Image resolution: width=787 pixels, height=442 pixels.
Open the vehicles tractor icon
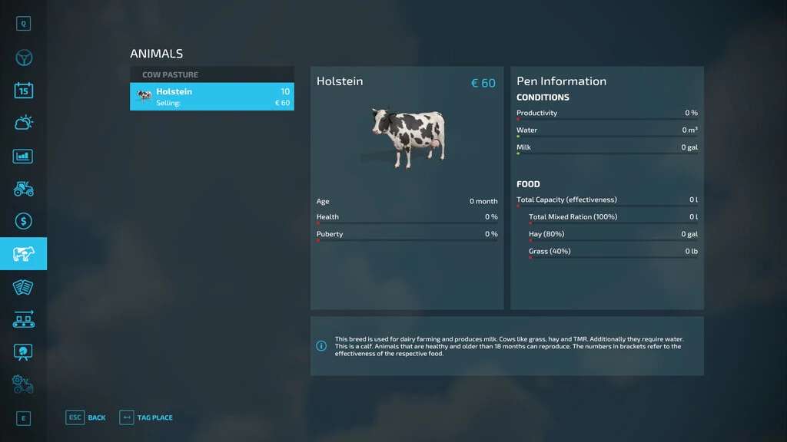[23, 188]
